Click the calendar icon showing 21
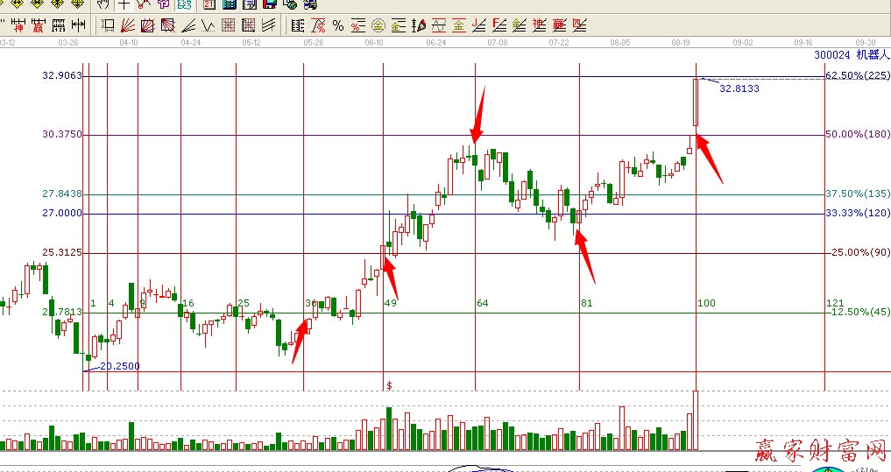 (209, 4)
